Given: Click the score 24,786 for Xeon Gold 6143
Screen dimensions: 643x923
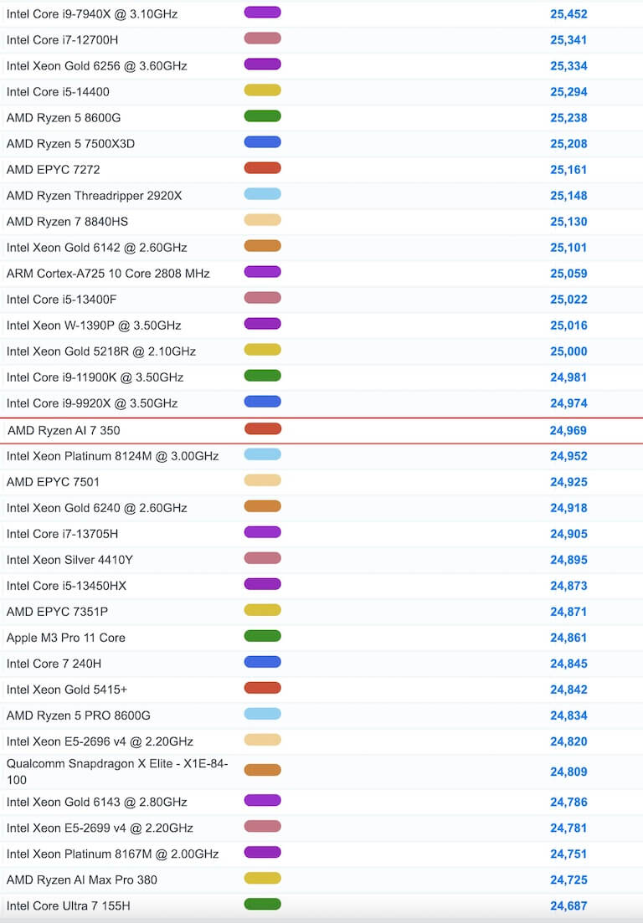Looking at the screenshot, I should coord(568,802).
